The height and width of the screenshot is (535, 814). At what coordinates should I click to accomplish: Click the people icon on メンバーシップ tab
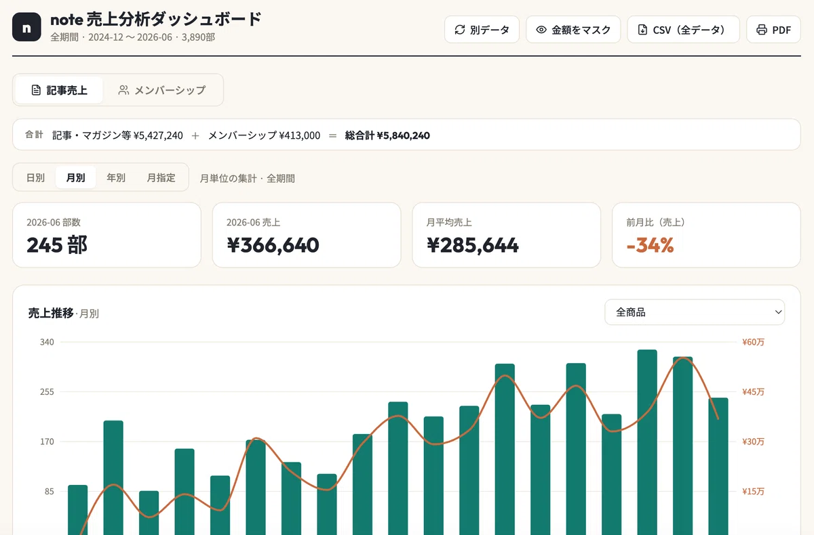click(x=123, y=90)
